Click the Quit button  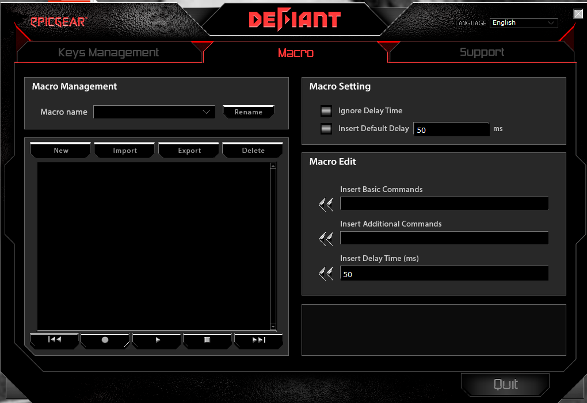click(x=505, y=384)
